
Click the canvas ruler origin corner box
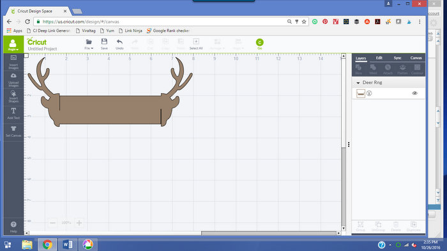[x=26, y=55]
